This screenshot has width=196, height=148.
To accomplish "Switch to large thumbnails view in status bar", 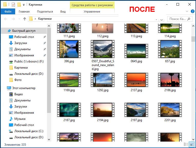I will click(191, 144).
